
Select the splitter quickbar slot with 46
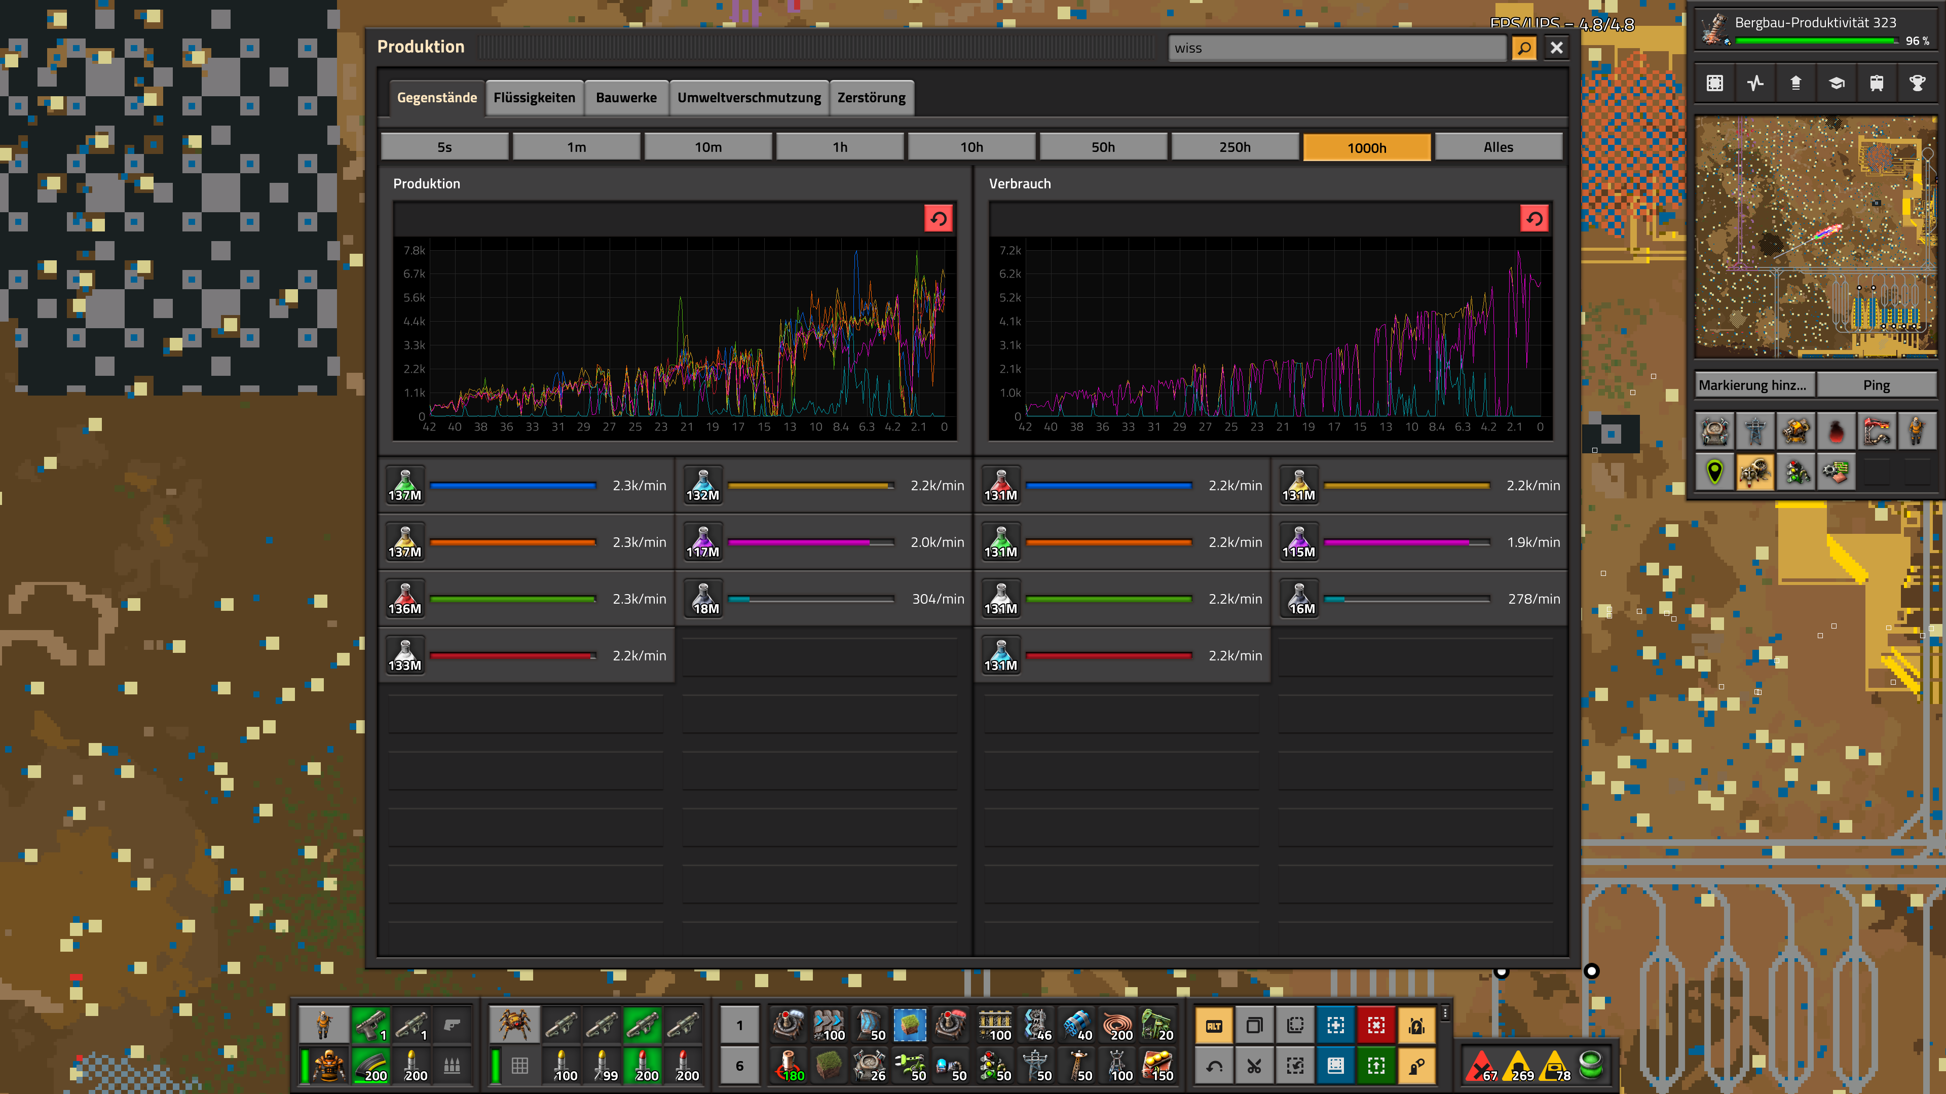[x=1036, y=1025]
